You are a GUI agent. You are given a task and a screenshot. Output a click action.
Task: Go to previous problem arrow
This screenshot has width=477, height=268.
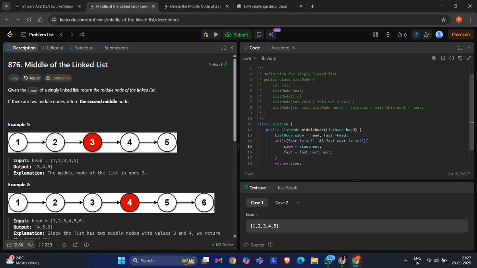(x=62, y=35)
